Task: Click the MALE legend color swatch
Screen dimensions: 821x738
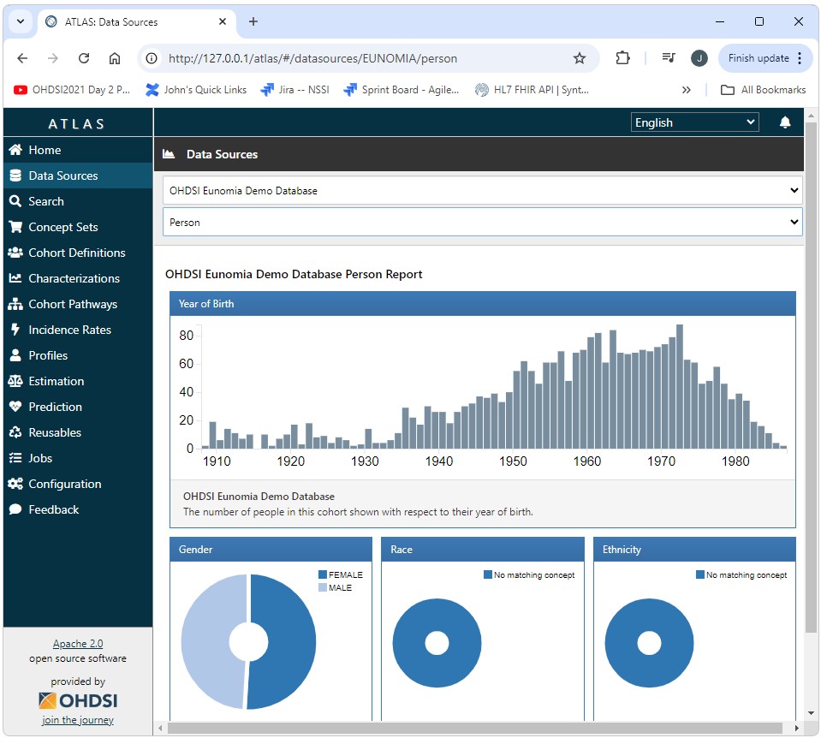Action: [323, 587]
